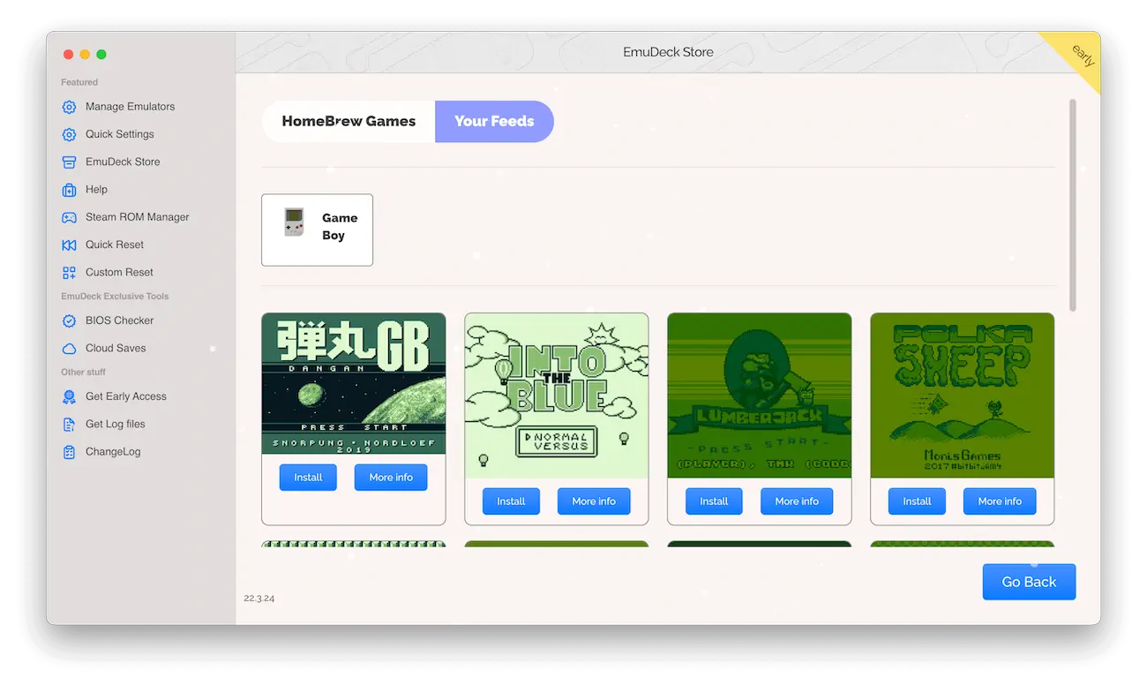This screenshot has height=686, width=1147.
Task: View more info for Lumberjack
Action: [x=797, y=501]
